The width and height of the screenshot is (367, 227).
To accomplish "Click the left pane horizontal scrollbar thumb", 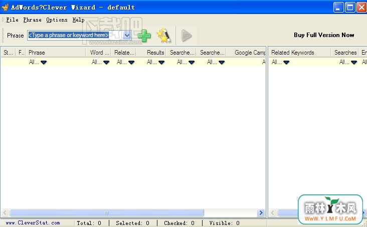I will tap(107, 213).
